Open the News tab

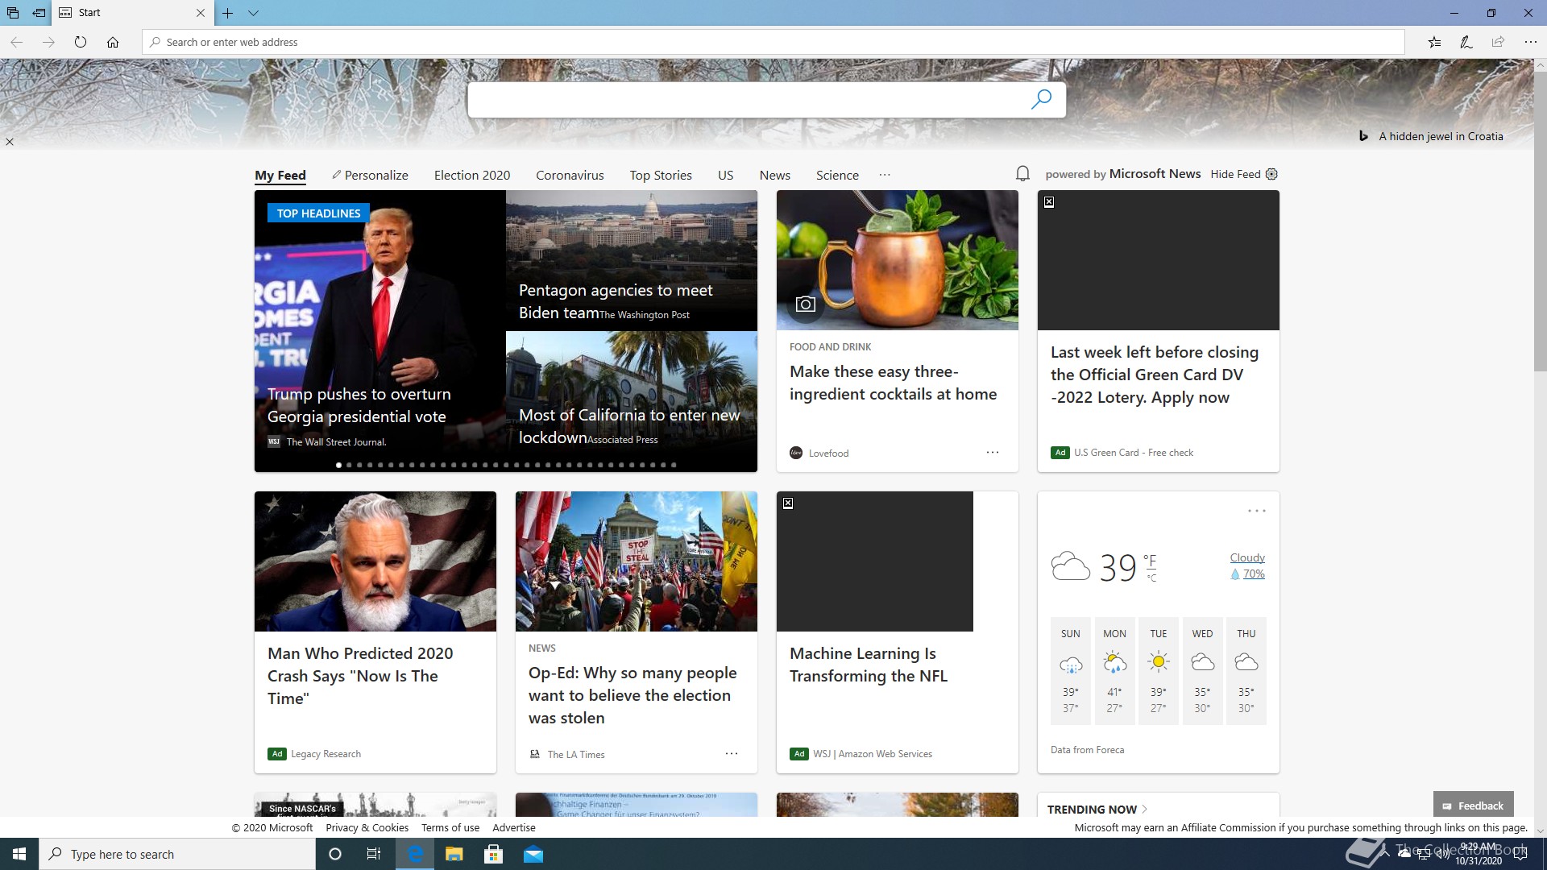tap(775, 175)
